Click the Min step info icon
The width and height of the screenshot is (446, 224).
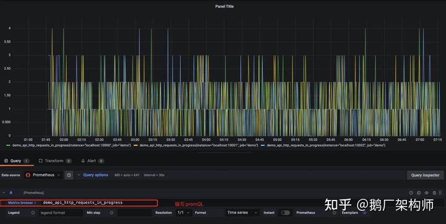[x=111, y=213]
